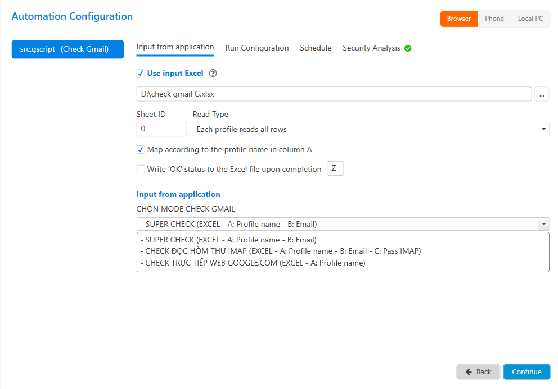Open the Run Configuration tab
The width and height of the screenshot is (558, 389).
257,48
